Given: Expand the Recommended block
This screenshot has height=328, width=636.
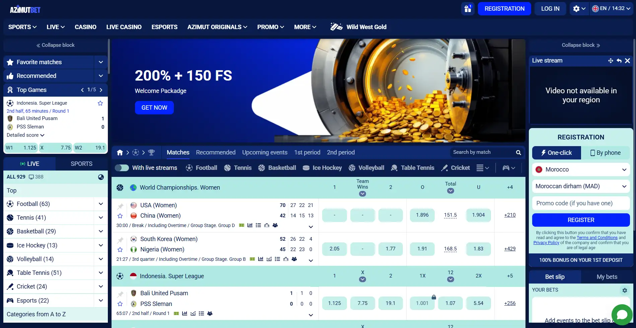Looking at the screenshot, I should click(x=101, y=76).
